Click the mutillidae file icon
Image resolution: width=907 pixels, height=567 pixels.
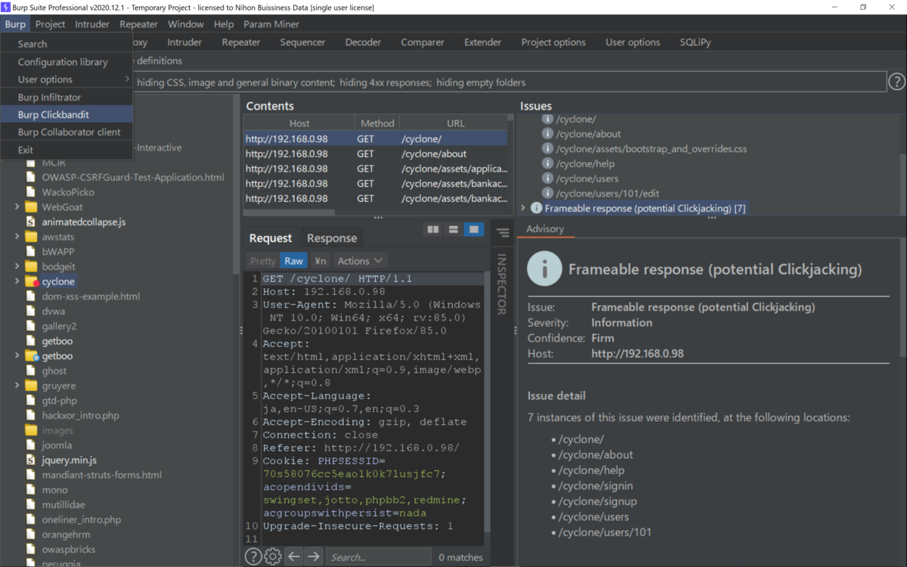pyautogui.click(x=31, y=504)
